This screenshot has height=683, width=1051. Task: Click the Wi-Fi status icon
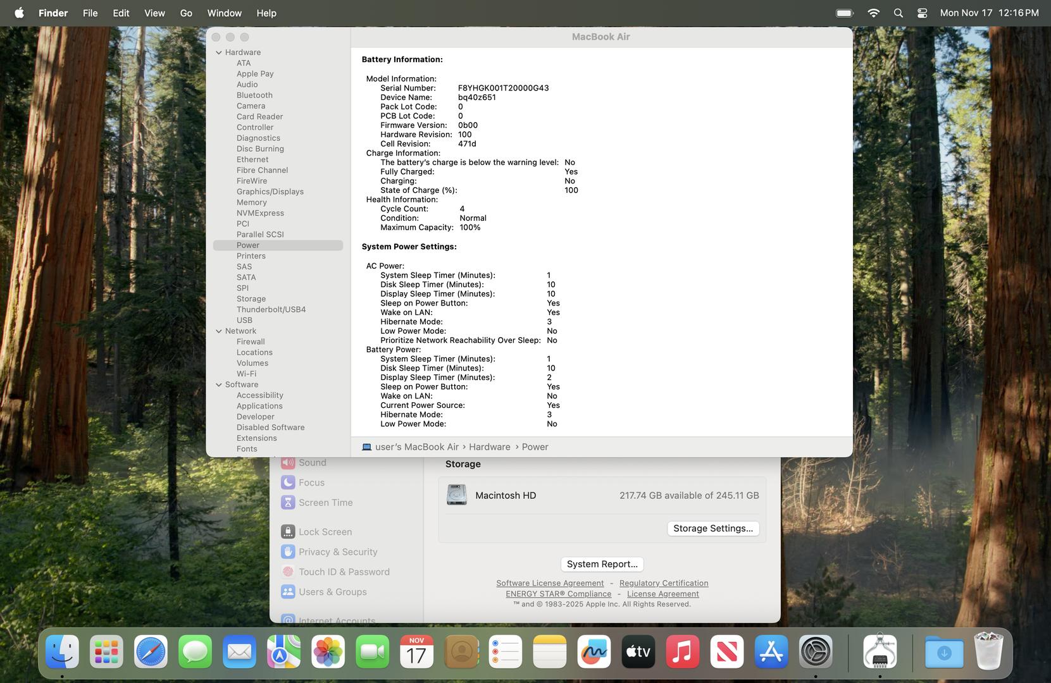point(873,13)
